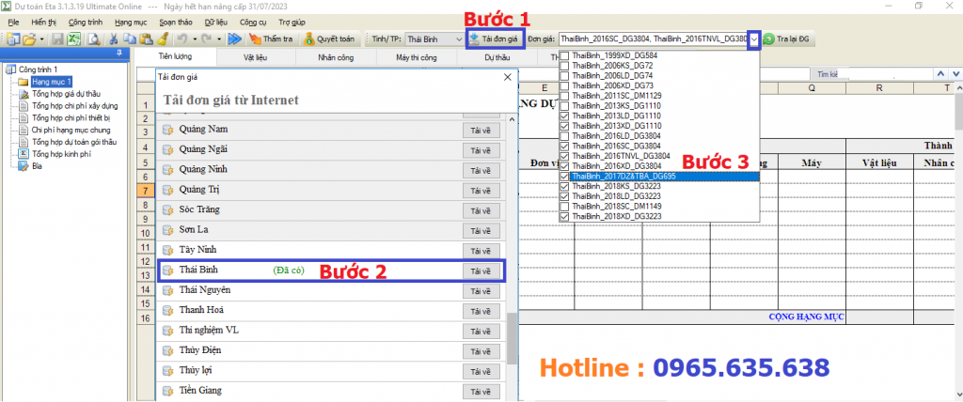The width and height of the screenshot is (963, 402).
Task: Click the Open folder toolbar icon
Action: (29, 39)
